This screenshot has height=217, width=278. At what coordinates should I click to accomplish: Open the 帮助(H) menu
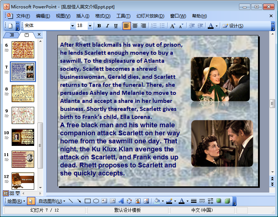(x=199, y=16)
